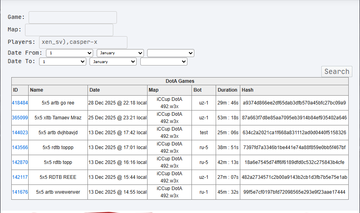Select the name '5x5 rdtb topp'
Image resolution: width=360 pixels, height=213 pixels.
coord(58,162)
